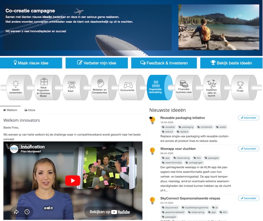Select Implementatie en launch stage
The height and width of the screenshot is (221, 263).
point(212,87)
